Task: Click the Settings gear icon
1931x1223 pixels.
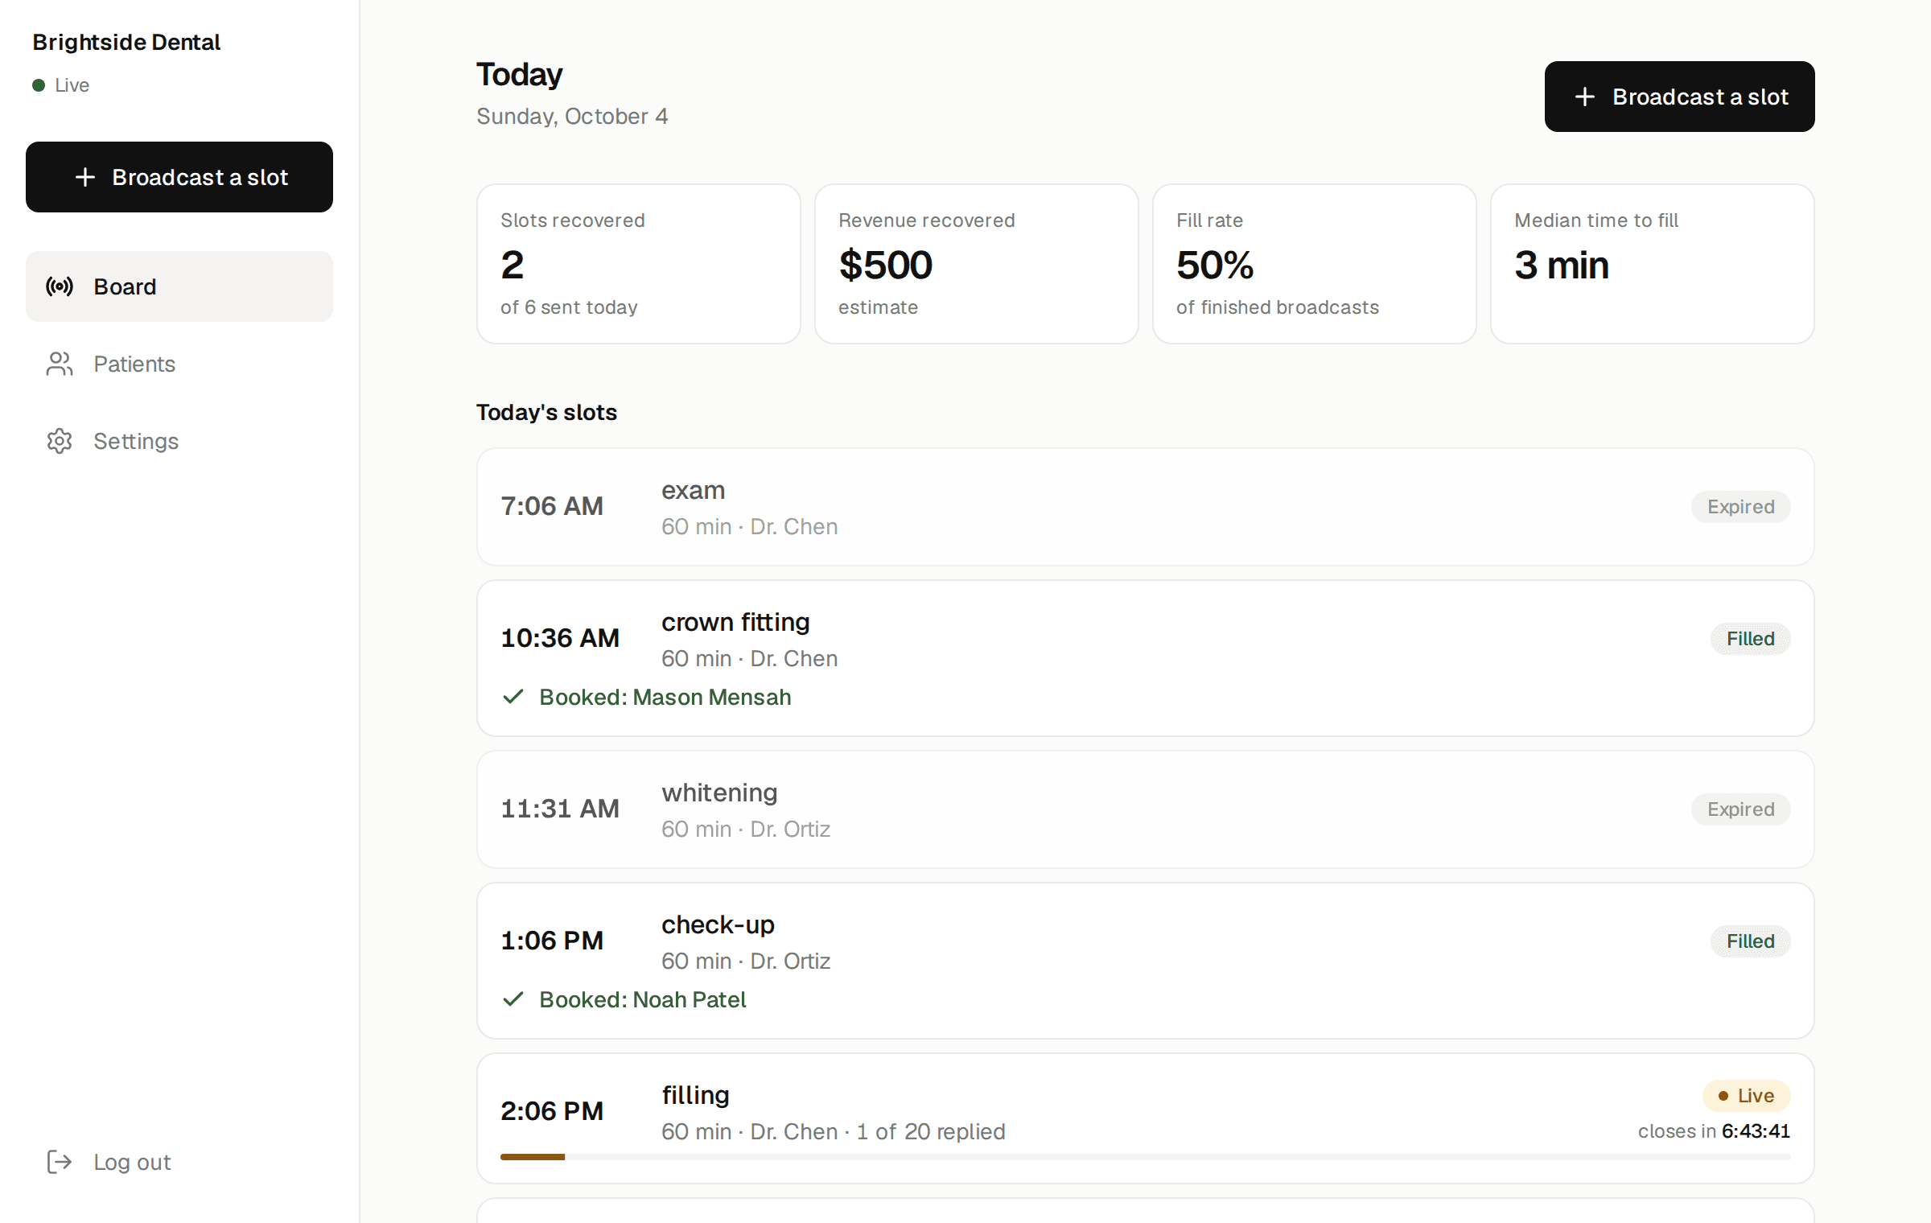Action: click(60, 441)
